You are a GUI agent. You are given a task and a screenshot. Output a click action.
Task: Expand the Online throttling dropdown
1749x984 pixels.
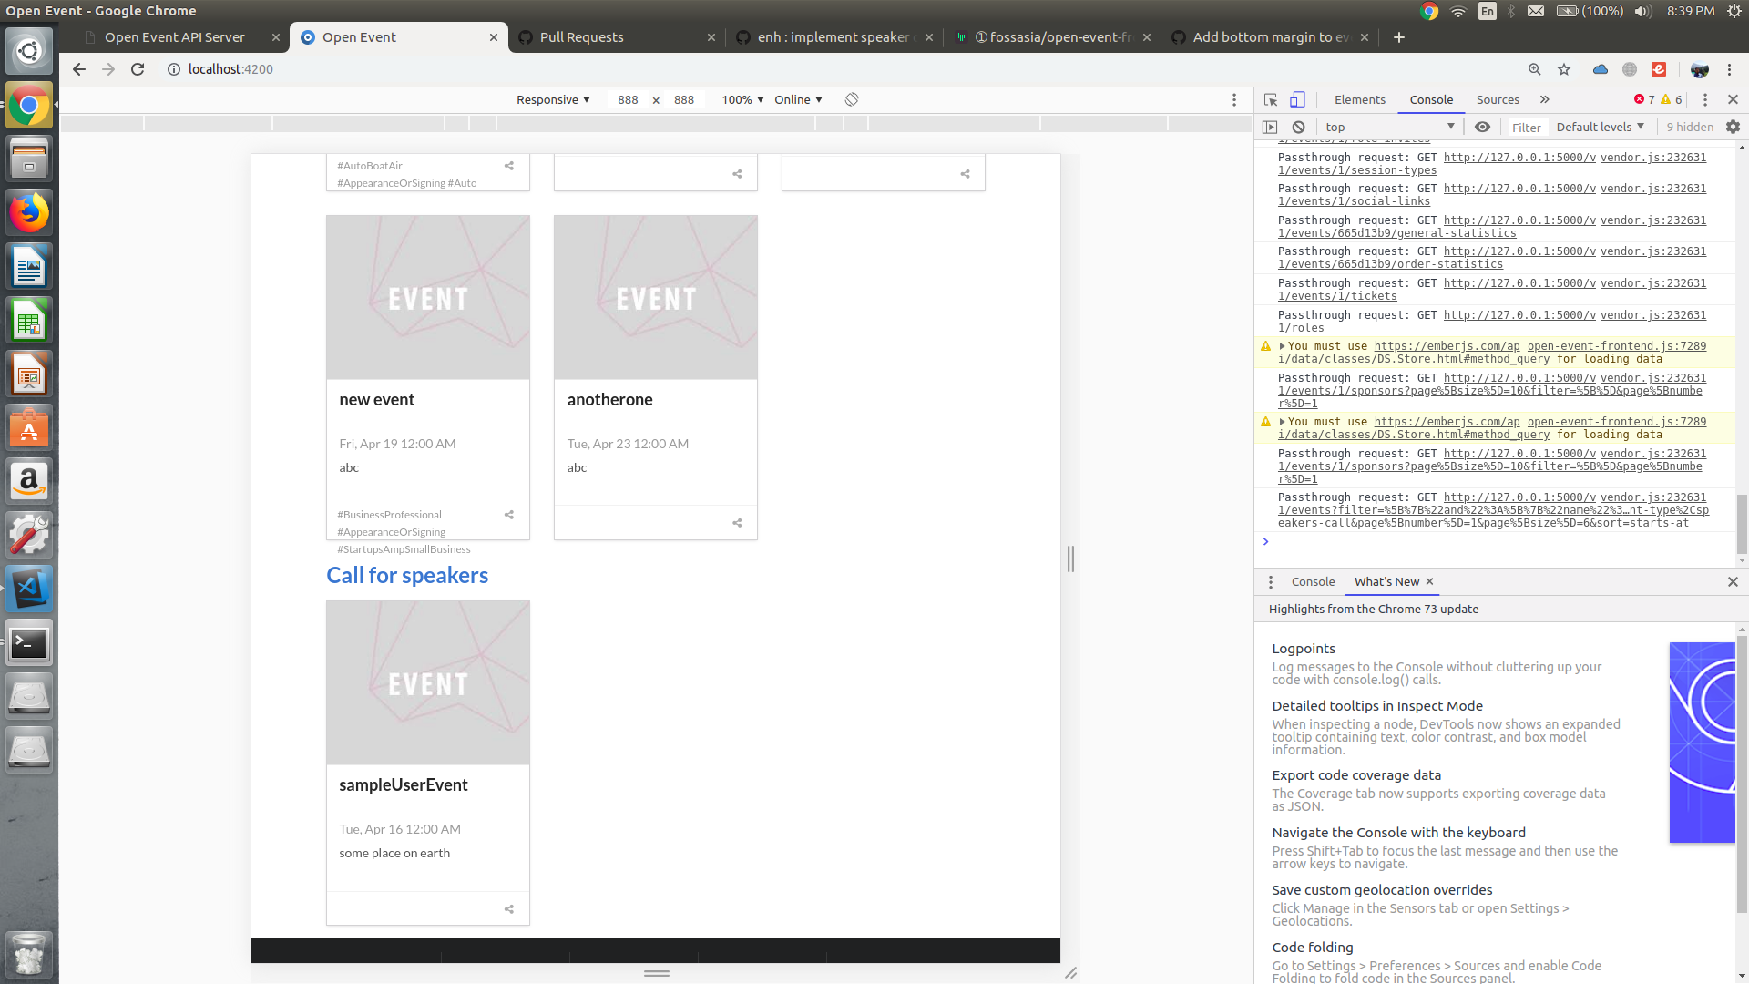[799, 99]
